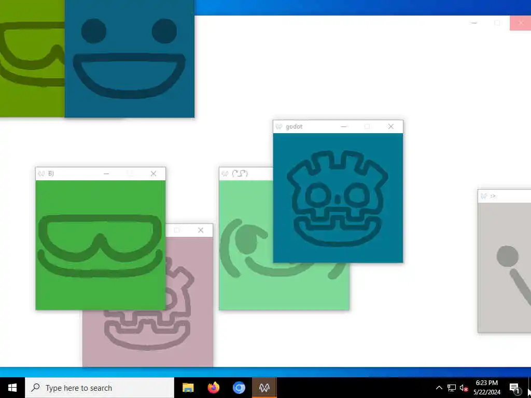Click the olive green sunglasses panel

click(32, 59)
